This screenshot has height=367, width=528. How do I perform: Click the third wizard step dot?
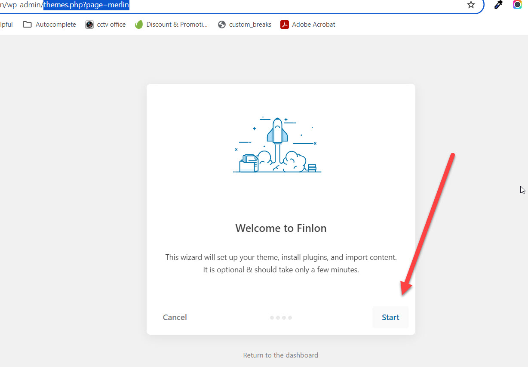284,318
